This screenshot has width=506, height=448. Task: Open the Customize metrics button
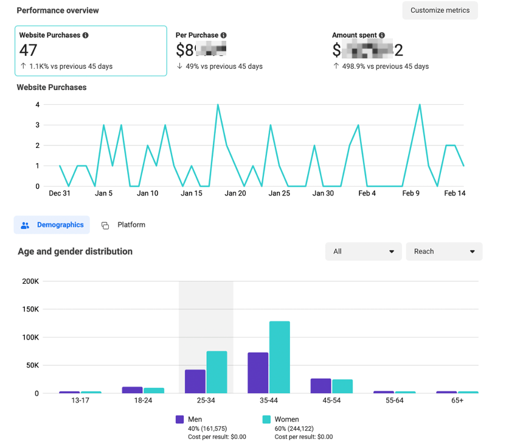pos(440,10)
